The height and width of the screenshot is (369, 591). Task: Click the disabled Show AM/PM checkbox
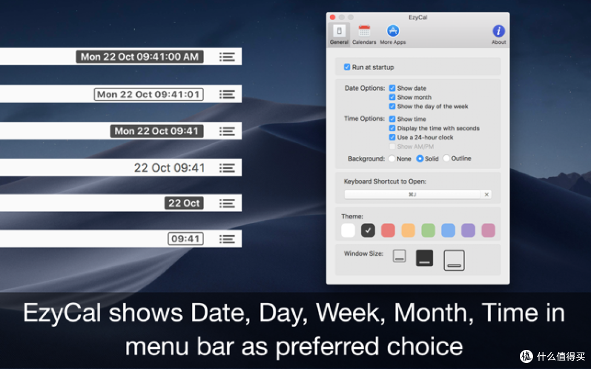coord(392,147)
